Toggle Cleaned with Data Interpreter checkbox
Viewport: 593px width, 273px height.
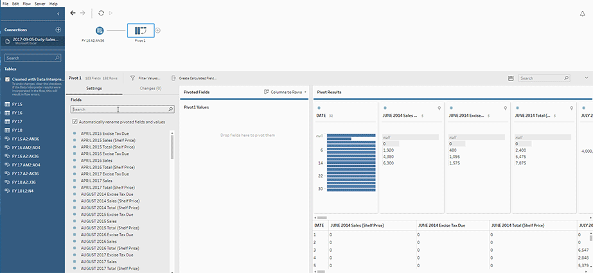pos(7,80)
